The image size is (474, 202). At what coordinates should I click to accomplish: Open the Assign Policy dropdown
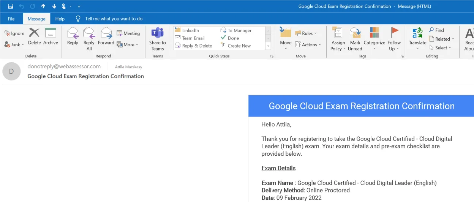point(338,39)
